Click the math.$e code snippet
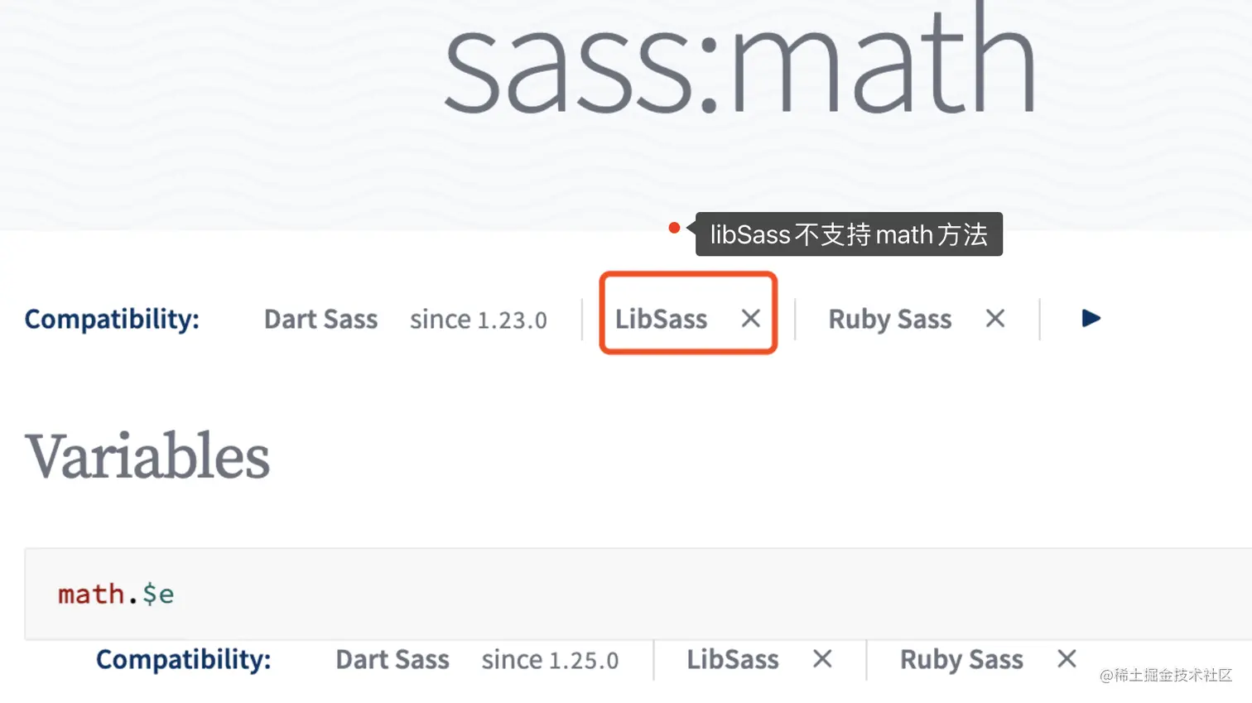Screen dimensions: 1252x703 pos(116,594)
